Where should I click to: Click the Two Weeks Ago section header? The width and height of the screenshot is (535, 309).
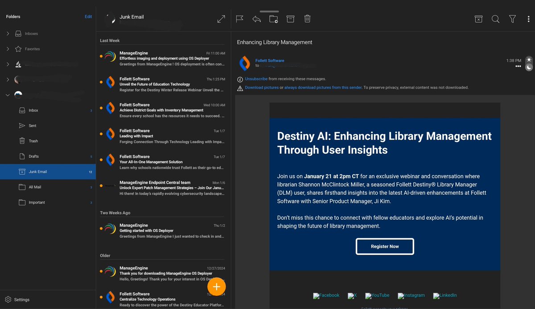click(x=115, y=213)
